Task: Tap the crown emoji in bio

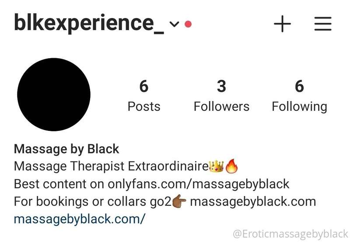Action: (216, 166)
